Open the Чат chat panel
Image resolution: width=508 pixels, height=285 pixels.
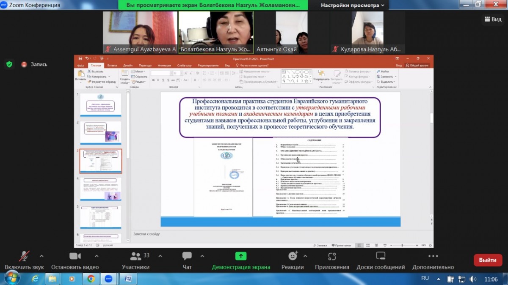[x=187, y=256]
